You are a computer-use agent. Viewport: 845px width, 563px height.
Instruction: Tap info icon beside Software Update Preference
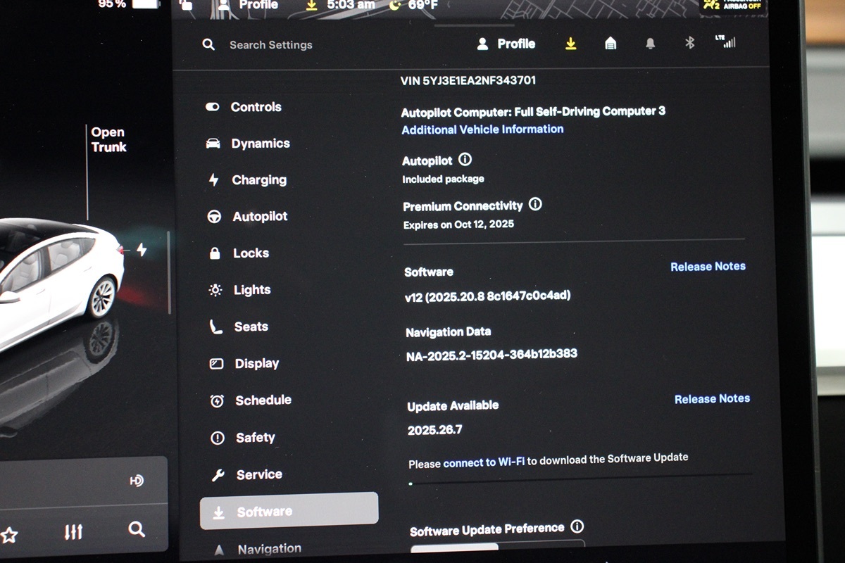click(x=577, y=526)
